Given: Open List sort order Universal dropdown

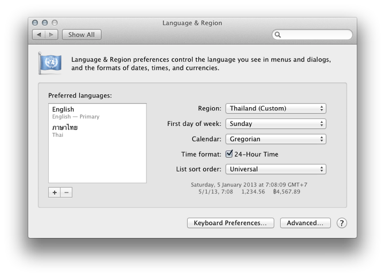Looking at the screenshot, I should pos(276,169).
